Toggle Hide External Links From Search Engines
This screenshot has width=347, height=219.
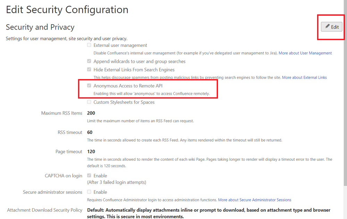coord(89,69)
